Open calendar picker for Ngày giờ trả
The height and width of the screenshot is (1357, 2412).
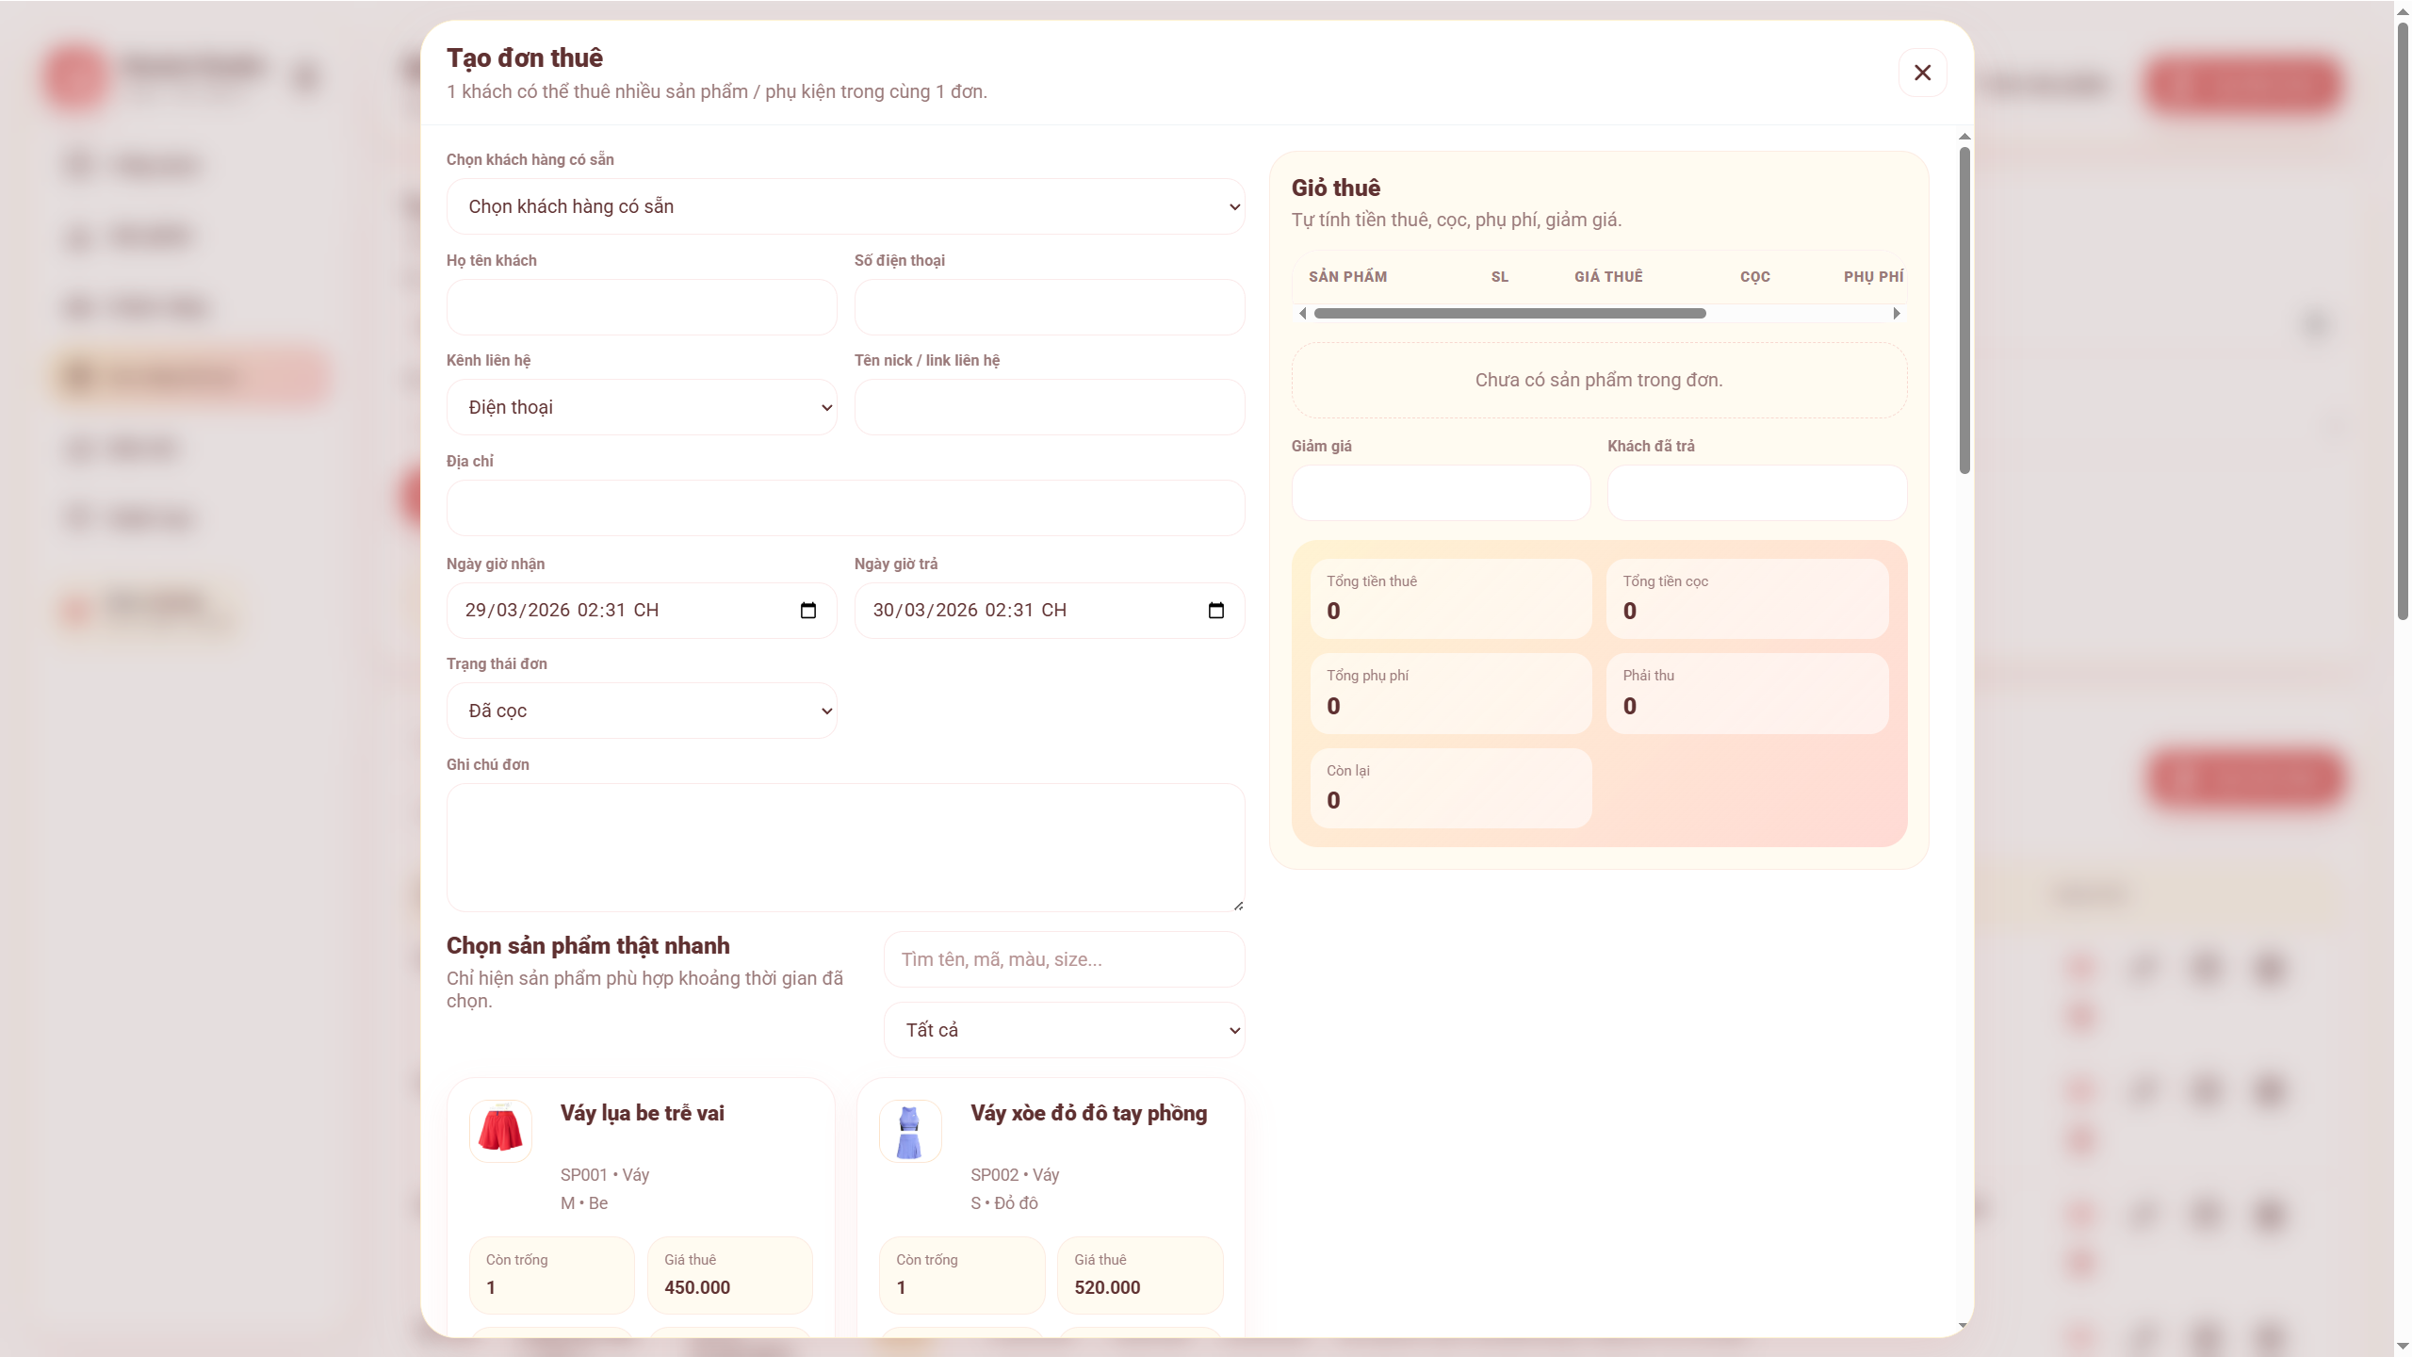(1215, 611)
